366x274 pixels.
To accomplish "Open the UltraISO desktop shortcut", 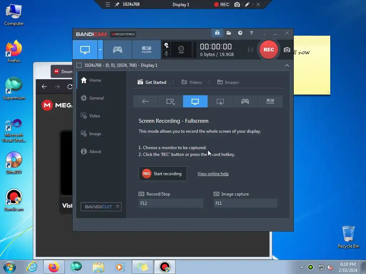I will (14, 163).
